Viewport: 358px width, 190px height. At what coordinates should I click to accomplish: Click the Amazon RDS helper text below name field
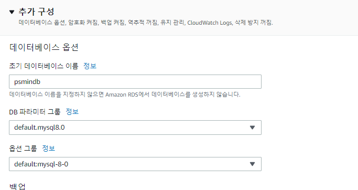click(x=125, y=94)
